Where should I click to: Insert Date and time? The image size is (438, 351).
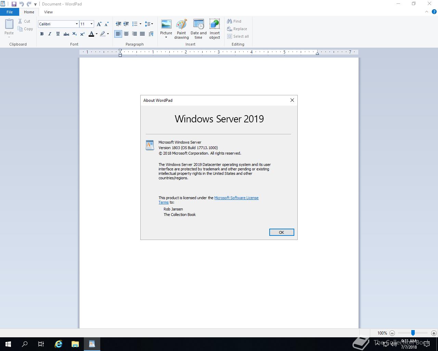198,29
